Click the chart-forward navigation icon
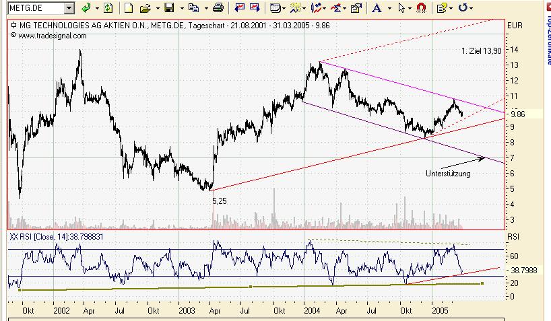Image resolution: width=551 pixels, height=321 pixels. click(255, 7)
